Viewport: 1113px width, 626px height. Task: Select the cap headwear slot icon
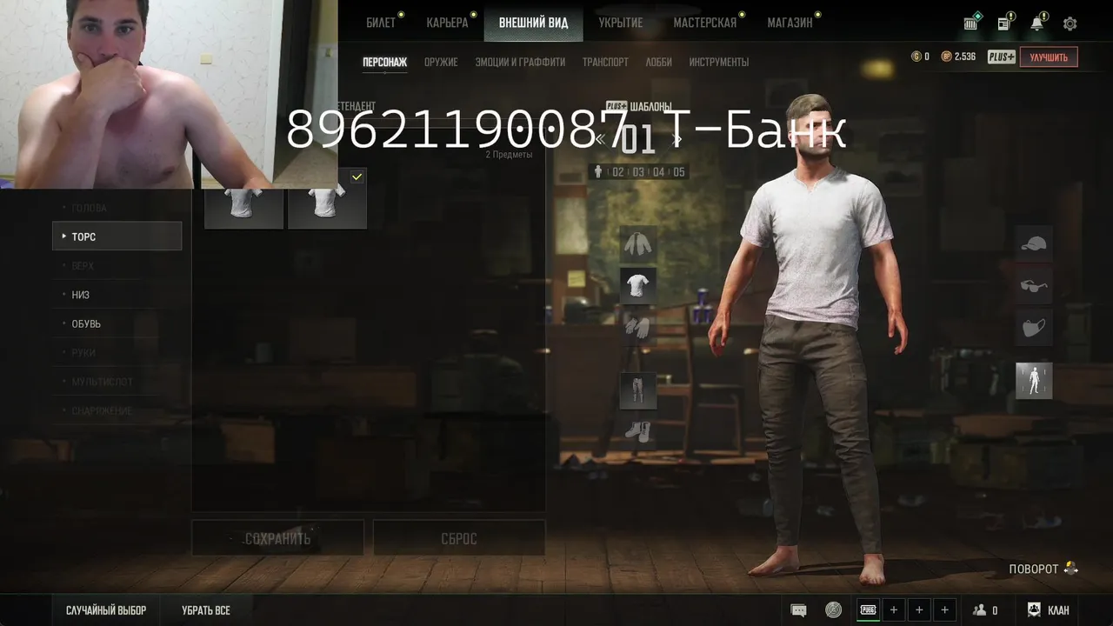tap(1034, 244)
